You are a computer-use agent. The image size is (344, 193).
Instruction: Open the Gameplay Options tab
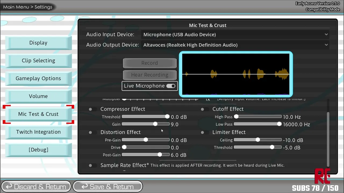(x=38, y=79)
